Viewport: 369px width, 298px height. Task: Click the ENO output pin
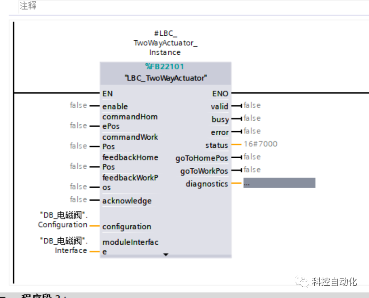220,94
